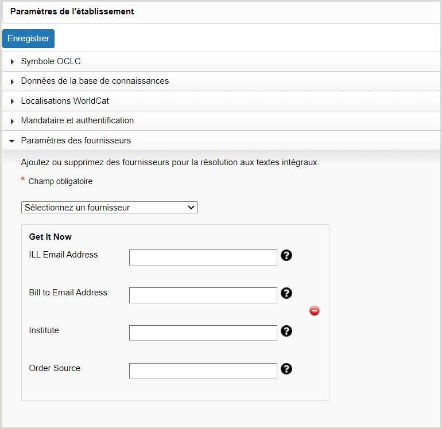Expand the Symbole OCLC section arrow
Image resolution: width=442 pixels, height=429 pixels.
pos(12,62)
